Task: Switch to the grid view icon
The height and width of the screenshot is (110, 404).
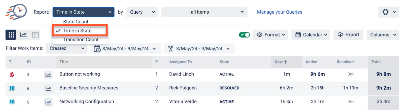Action: (x=11, y=35)
